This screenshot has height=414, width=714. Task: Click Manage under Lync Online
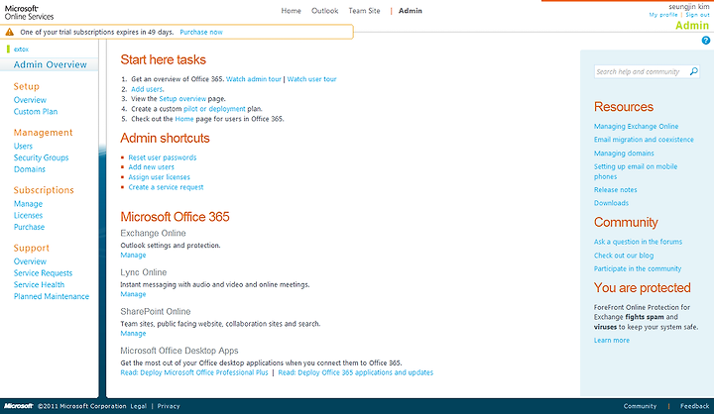[x=133, y=294]
